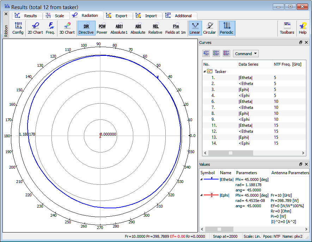This screenshot has height=242, width=312.
Task: Open the 2D Chart view
Action: 35,28
